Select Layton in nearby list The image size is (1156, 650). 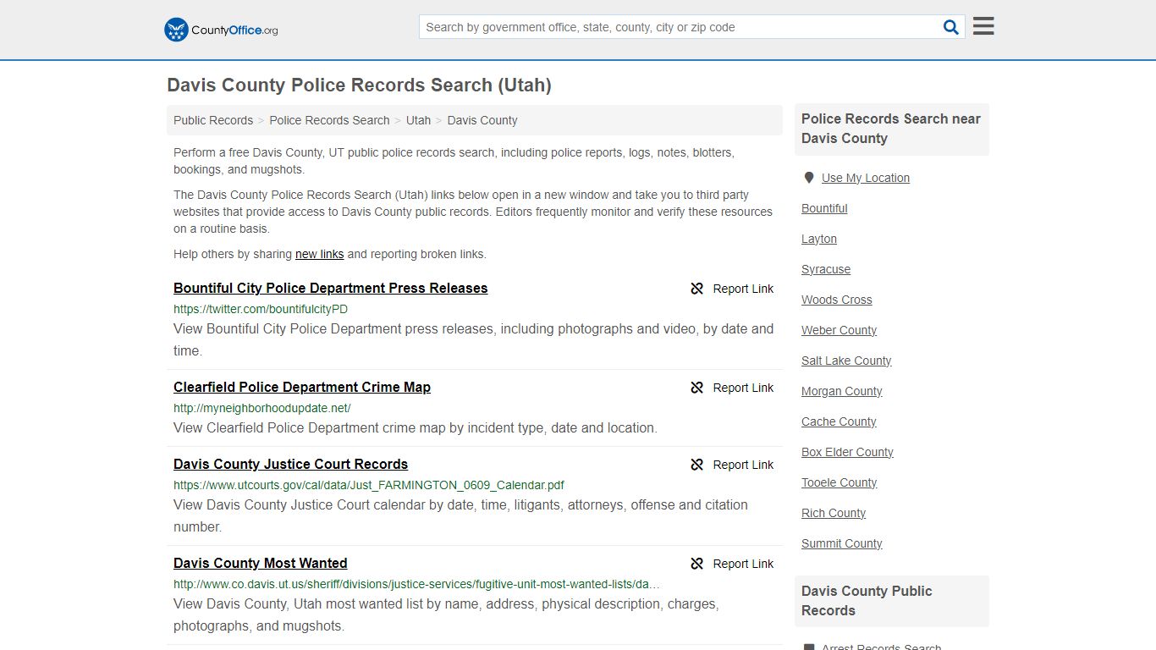[819, 239]
